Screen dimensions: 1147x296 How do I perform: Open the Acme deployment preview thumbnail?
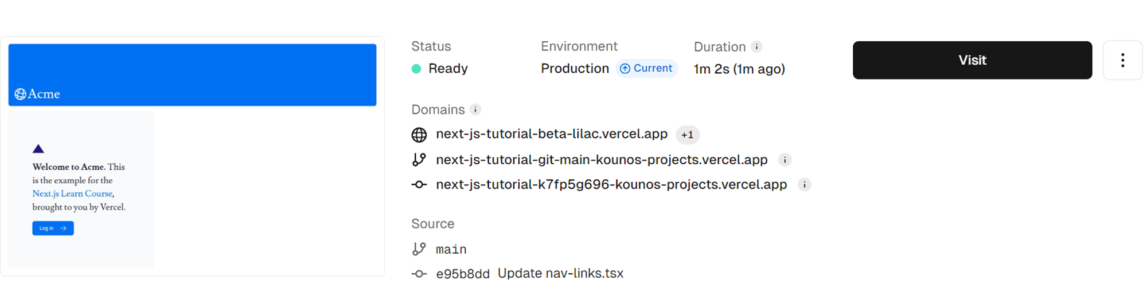point(192,156)
